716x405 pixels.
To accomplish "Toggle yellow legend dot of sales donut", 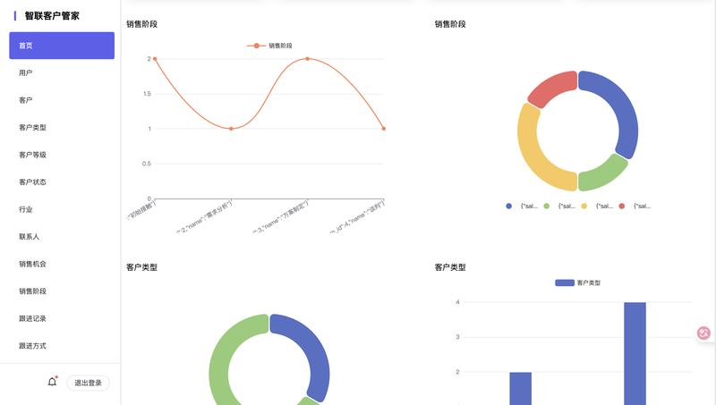I will pos(584,207).
